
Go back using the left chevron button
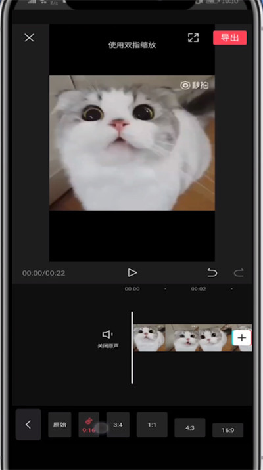click(x=28, y=425)
